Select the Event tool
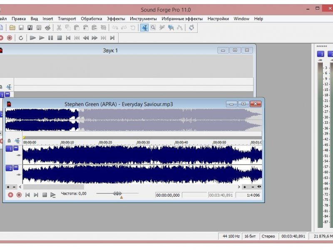Screen dimensions: 333x250 pyautogui.click(x=171, y=27)
